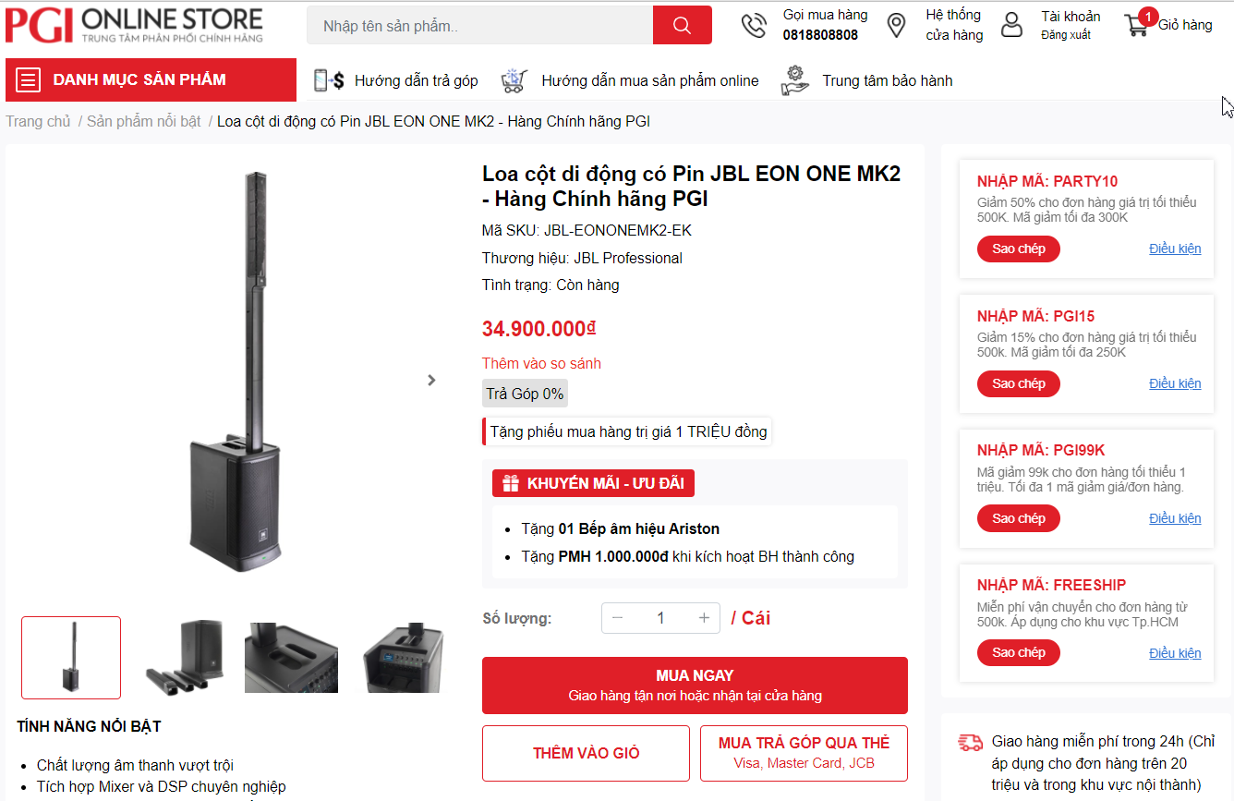Open the Danh mục sản phẩm menu
The width and height of the screenshot is (1234, 801).
click(x=151, y=79)
